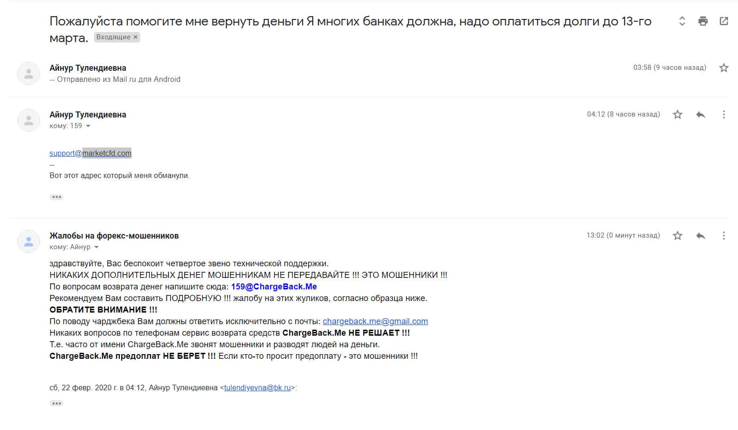Star the 04:12 message

[x=677, y=115]
